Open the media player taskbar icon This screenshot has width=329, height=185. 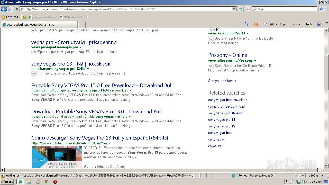point(38,182)
